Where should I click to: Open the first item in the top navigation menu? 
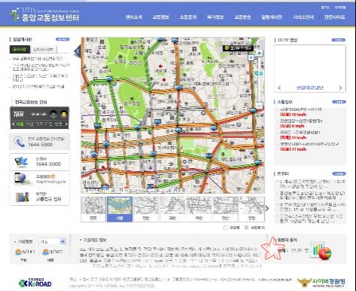[133, 17]
